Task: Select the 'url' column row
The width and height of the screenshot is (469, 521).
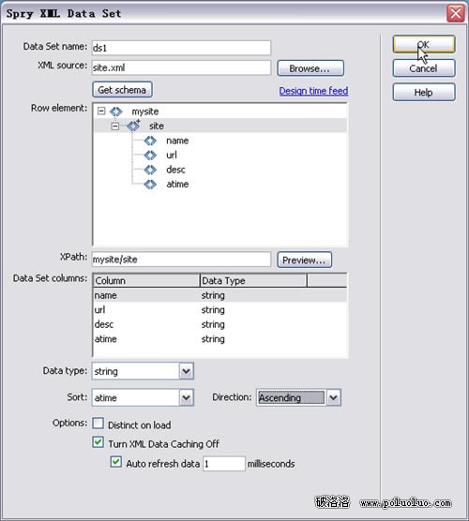Action: tap(220, 309)
